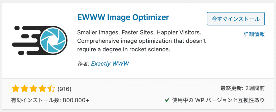Click the third rating star
Viewport: 276px width, 112px height.
(34, 89)
